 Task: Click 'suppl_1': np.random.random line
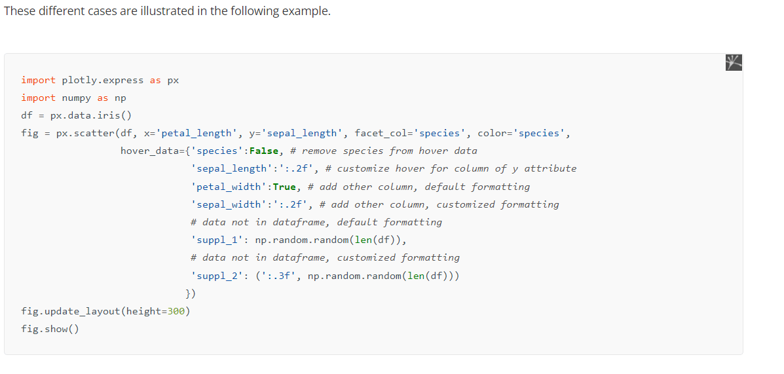[299, 240]
